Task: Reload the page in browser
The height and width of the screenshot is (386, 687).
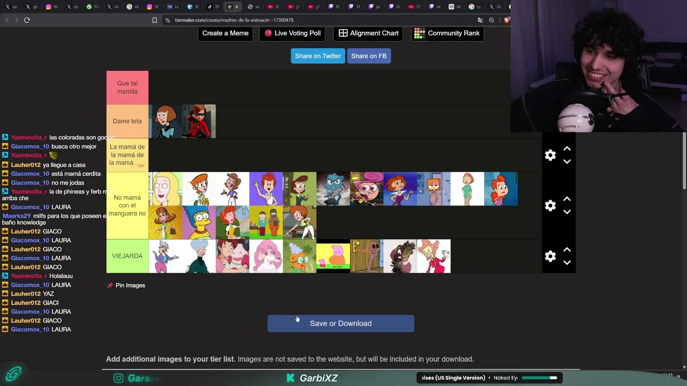Action: pyautogui.click(x=27, y=20)
